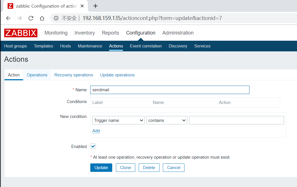Open the Administration menu
The image size is (297, 187).
(178, 33)
